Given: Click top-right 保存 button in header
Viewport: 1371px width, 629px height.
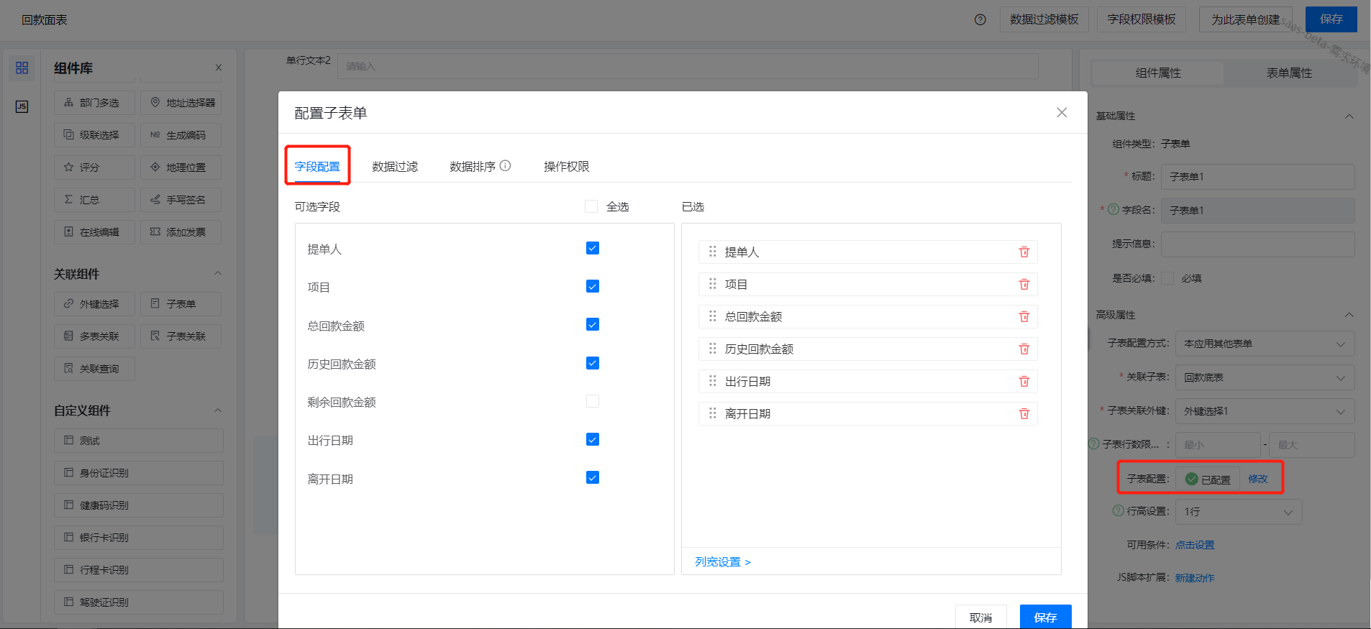Looking at the screenshot, I should coord(1331,19).
